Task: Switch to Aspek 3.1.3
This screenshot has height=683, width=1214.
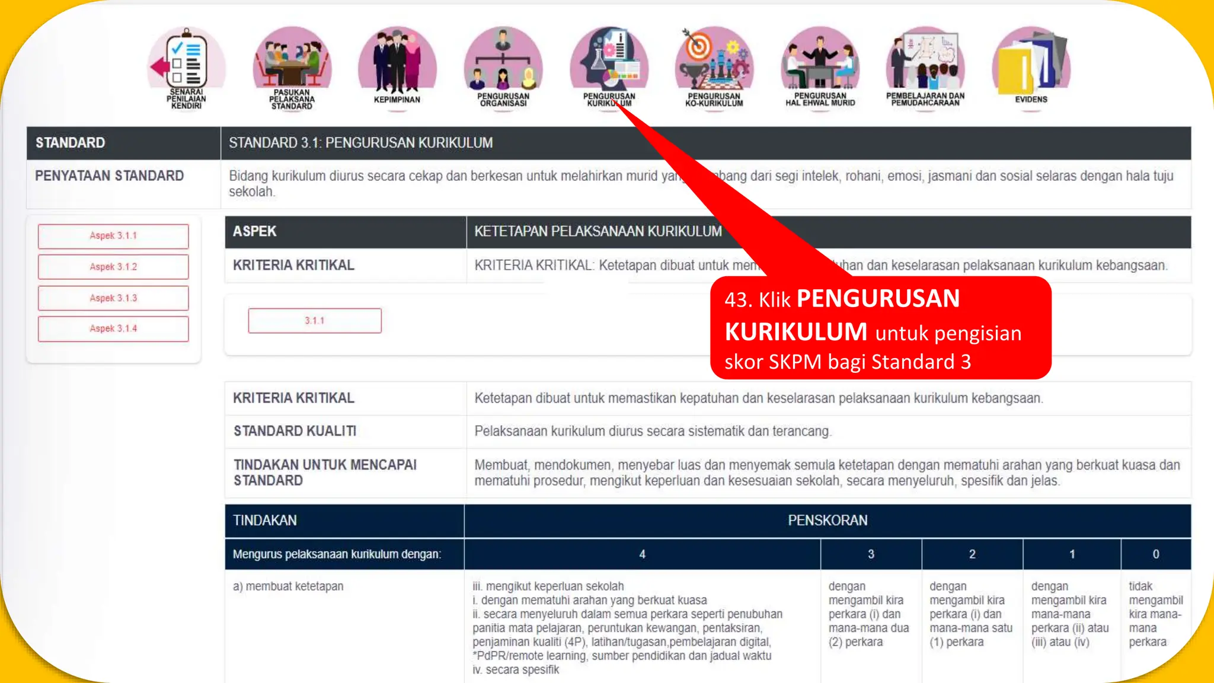Action: pos(113,298)
